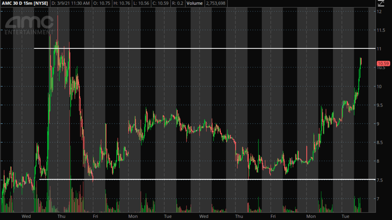
Task: Click the 2,753,698 volume value
Action: point(216,3)
